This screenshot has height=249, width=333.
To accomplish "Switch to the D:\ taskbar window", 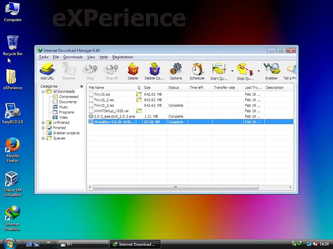I will [x=83, y=244].
